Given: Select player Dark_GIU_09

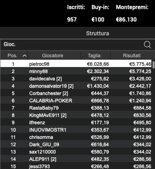Looking at the screenshot, I should point(44,145).
